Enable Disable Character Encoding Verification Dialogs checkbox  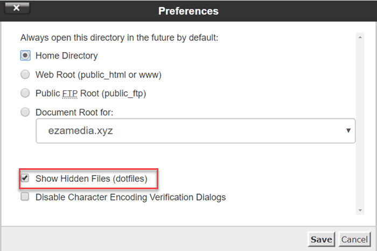(25, 197)
